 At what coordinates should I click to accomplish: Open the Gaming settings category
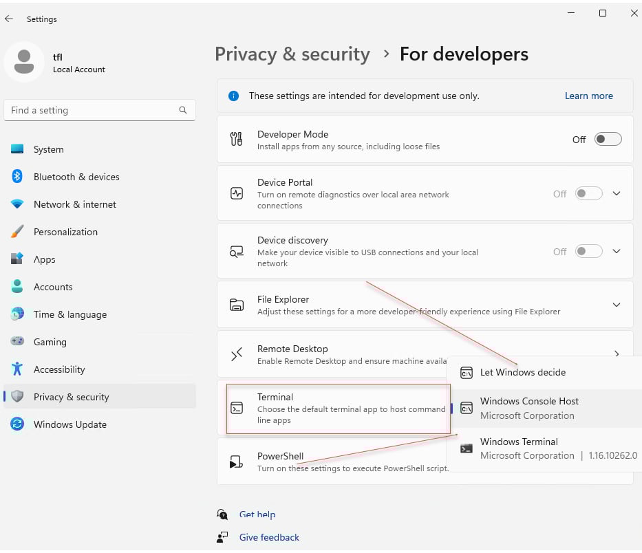(100, 341)
